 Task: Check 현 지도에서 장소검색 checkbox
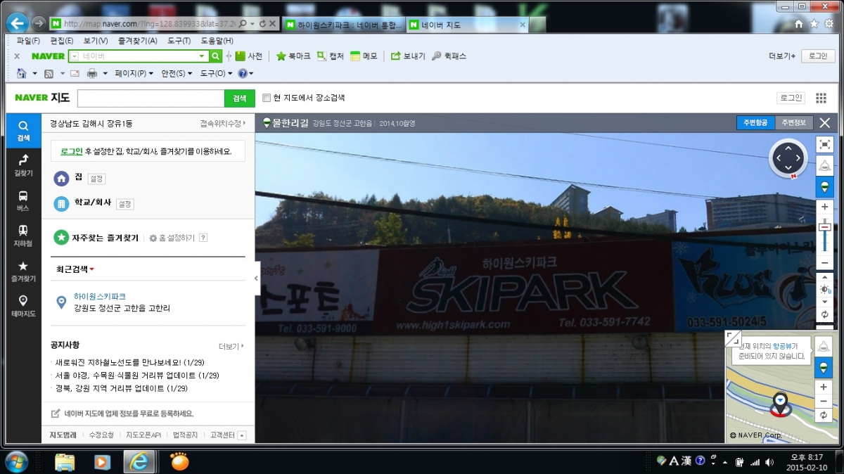click(x=266, y=98)
